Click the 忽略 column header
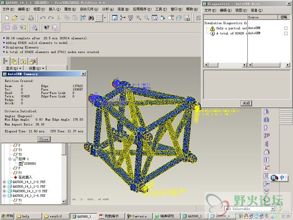293x220 pixels. [x=284, y=17]
